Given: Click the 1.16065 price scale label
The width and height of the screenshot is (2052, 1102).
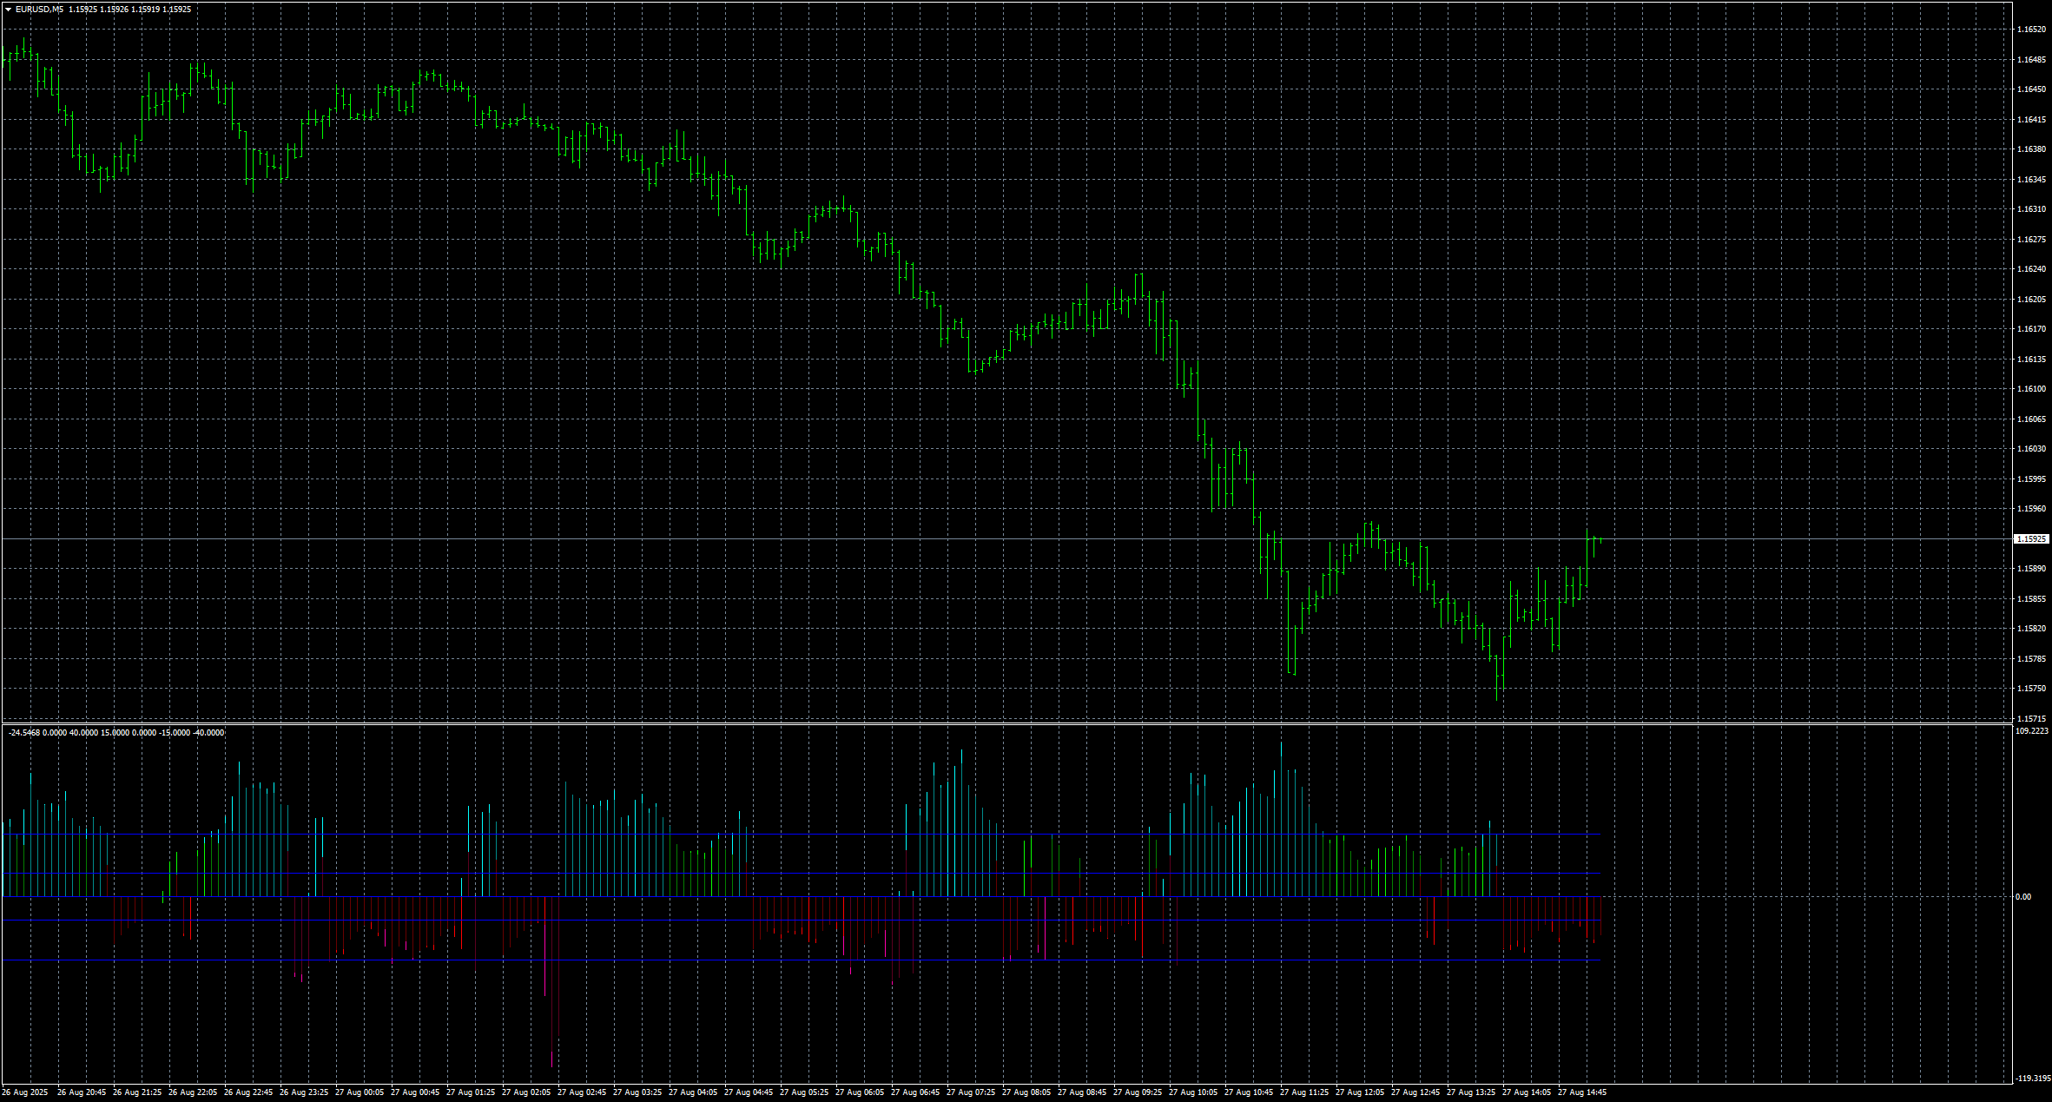Looking at the screenshot, I should (2030, 419).
